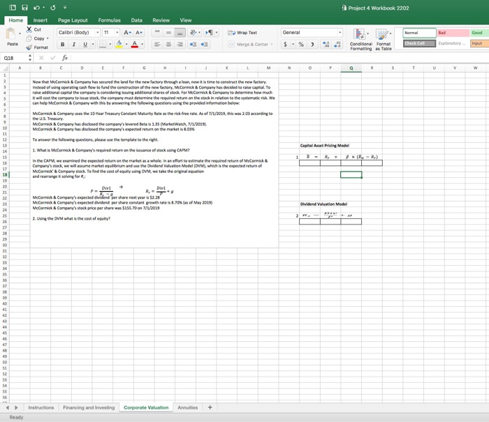Open the Undo history dropdown arrow
This screenshot has height=422, width=489.
point(43,8)
